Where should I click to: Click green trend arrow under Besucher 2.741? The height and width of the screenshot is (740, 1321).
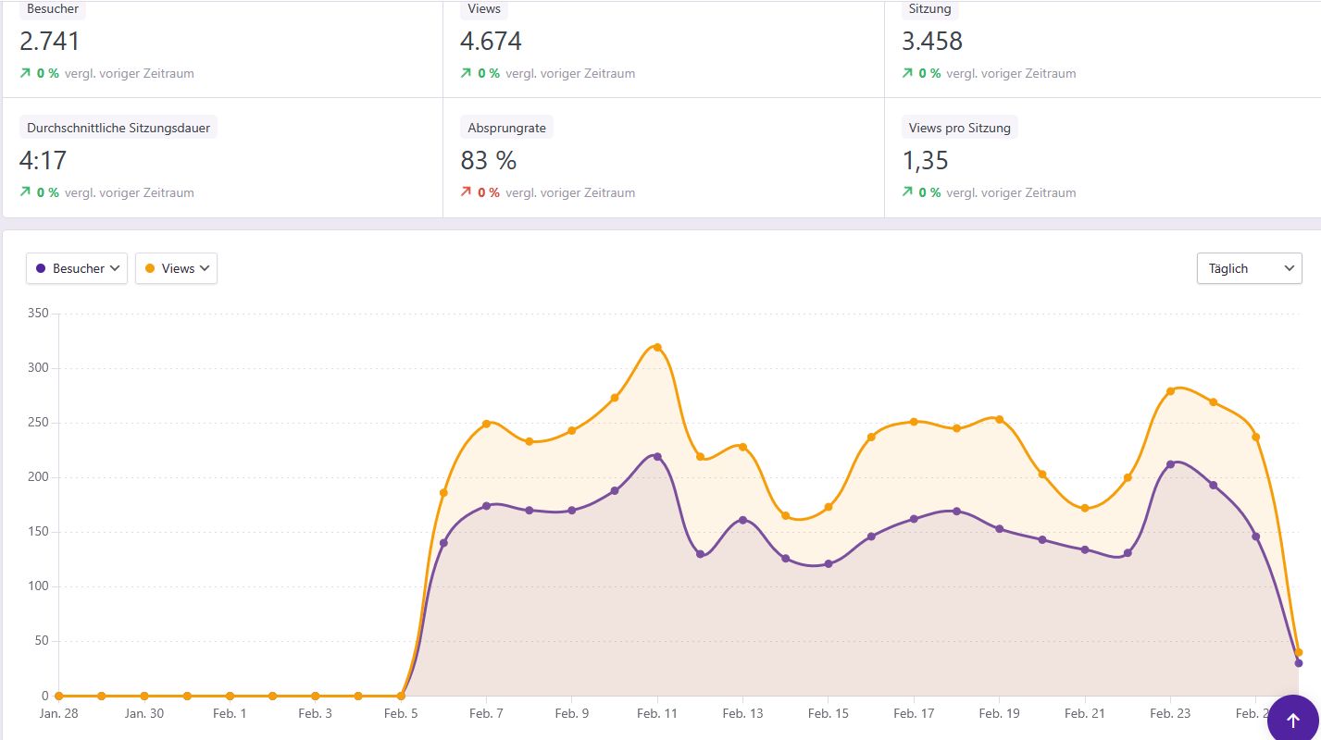25,73
